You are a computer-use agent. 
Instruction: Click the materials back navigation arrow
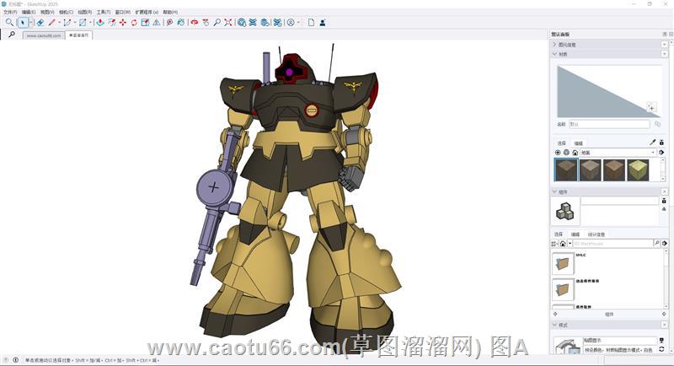(x=558, y=153)
